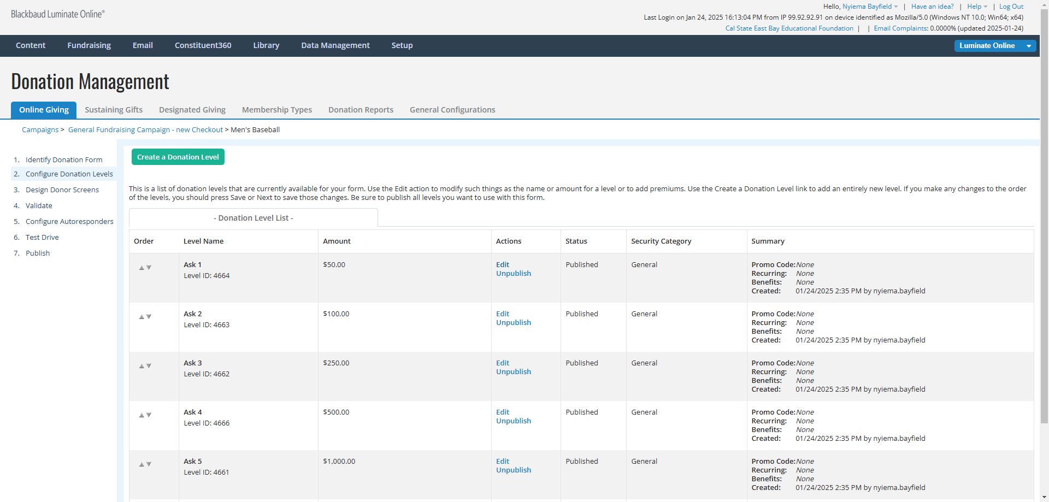The width and height of the screenshot is (1049, 502).
Task: Move Ask 5 level down arrow
Action: [x=149, y=464]
